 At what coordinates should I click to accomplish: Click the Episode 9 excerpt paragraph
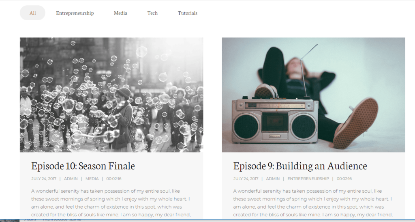[313, 203]
